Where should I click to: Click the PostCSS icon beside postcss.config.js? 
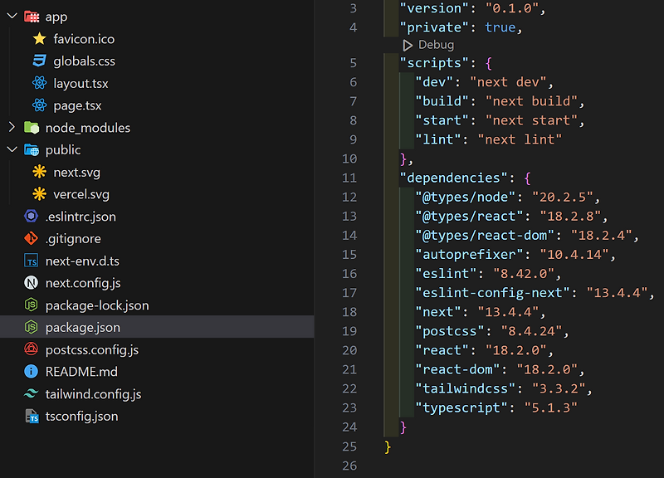coord(31,349)
